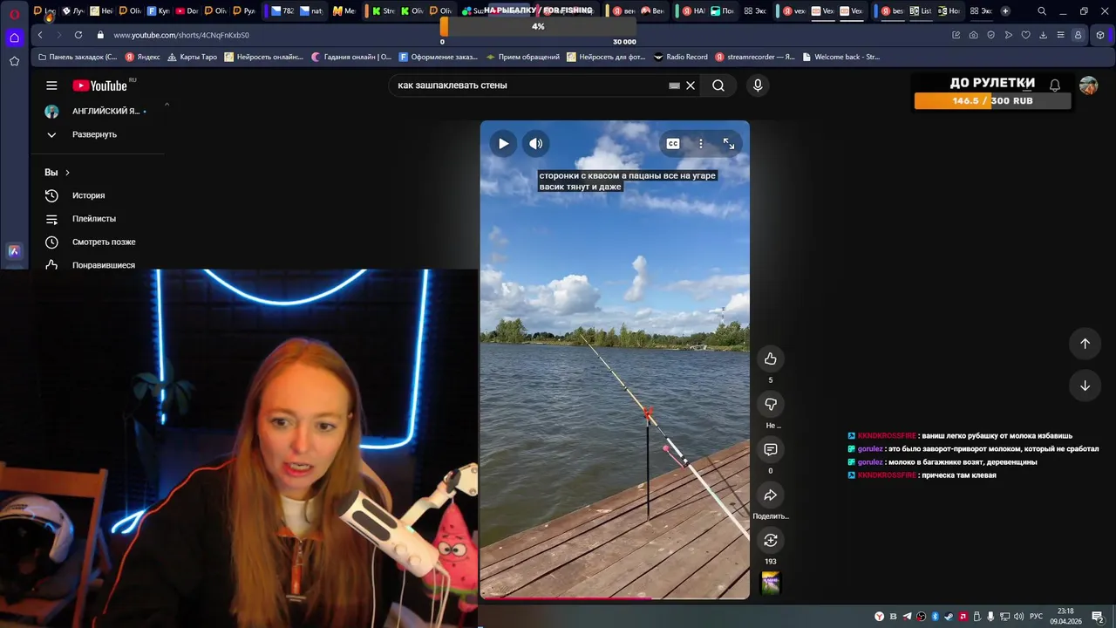Viewport: 1116px width, 628px height.
Task: Submit search with the magnifier button
Action: (718, 85)
